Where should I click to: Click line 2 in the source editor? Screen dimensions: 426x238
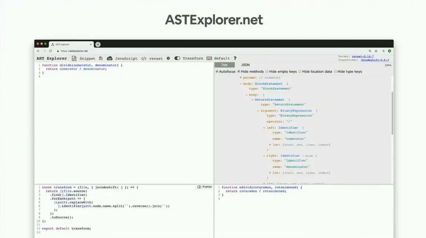[77, 69]
